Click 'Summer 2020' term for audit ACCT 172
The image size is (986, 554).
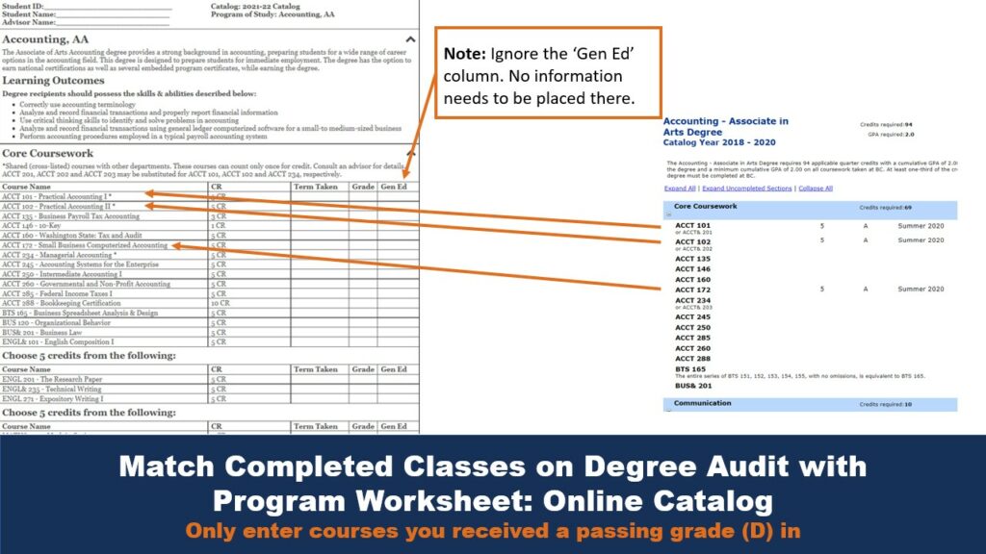(921, 289)
